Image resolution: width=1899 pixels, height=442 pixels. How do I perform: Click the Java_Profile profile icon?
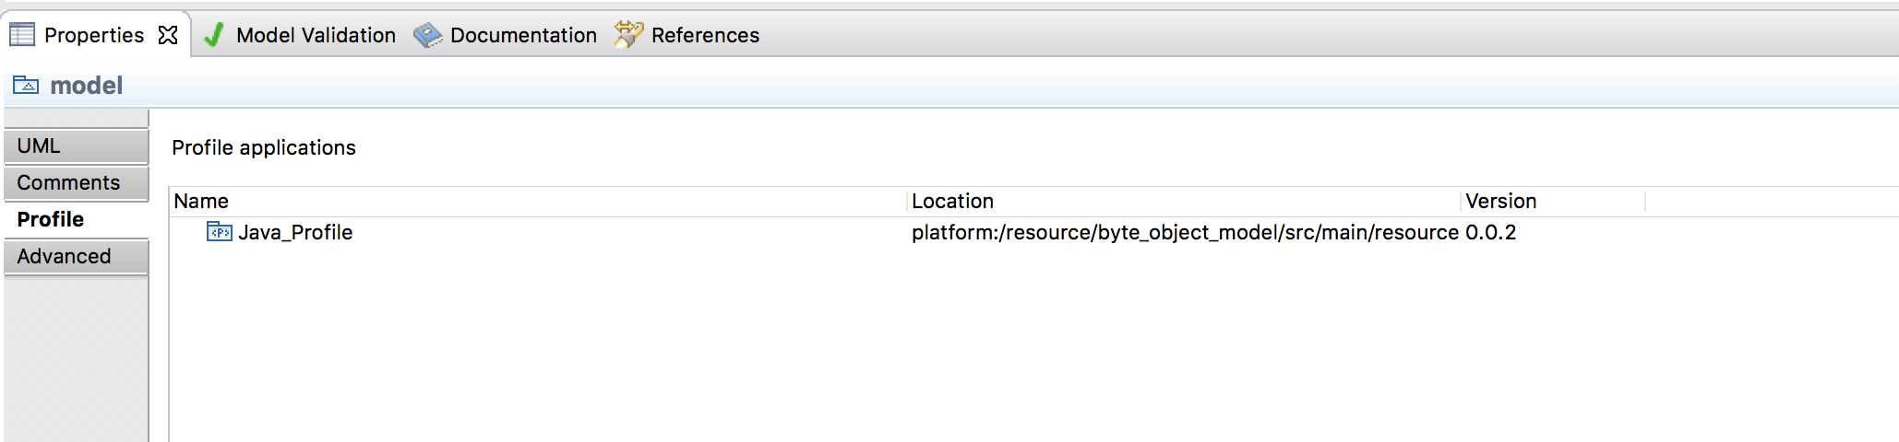pos(220,232)
